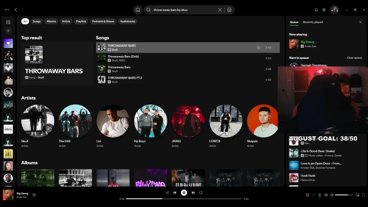368x207 pixels.
Task: Open SkuX link in top result
Action: 41,78
